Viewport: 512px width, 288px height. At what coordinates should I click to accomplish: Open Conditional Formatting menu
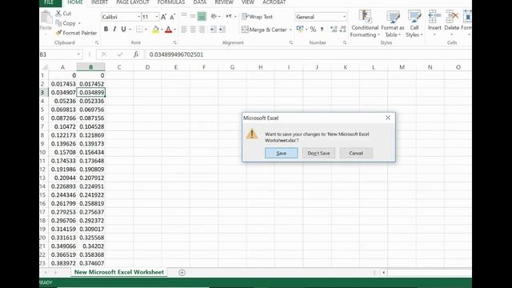click(365, 23)
